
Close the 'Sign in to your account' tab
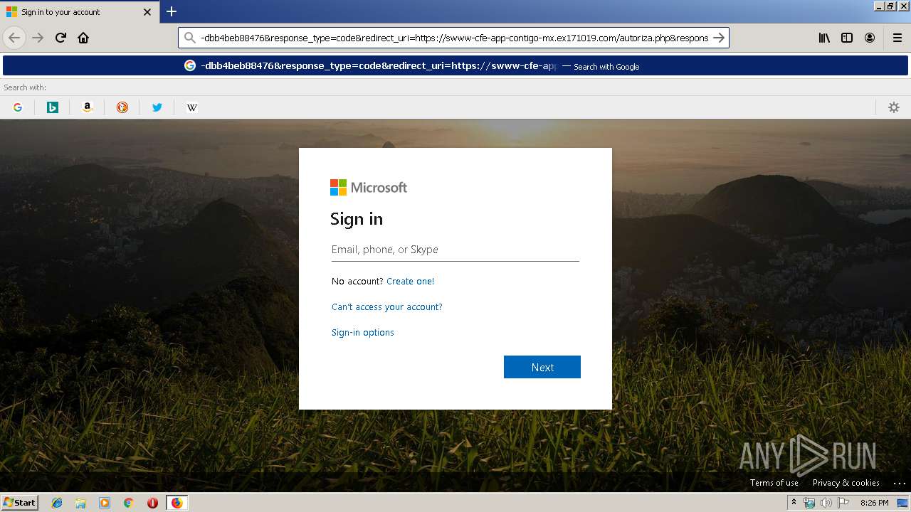pyautogui.click(x=147, y=12)
